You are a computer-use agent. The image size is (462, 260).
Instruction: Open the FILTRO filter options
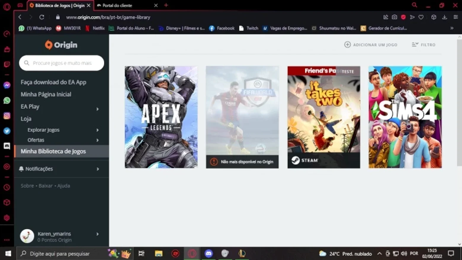(x=423, y=45)
